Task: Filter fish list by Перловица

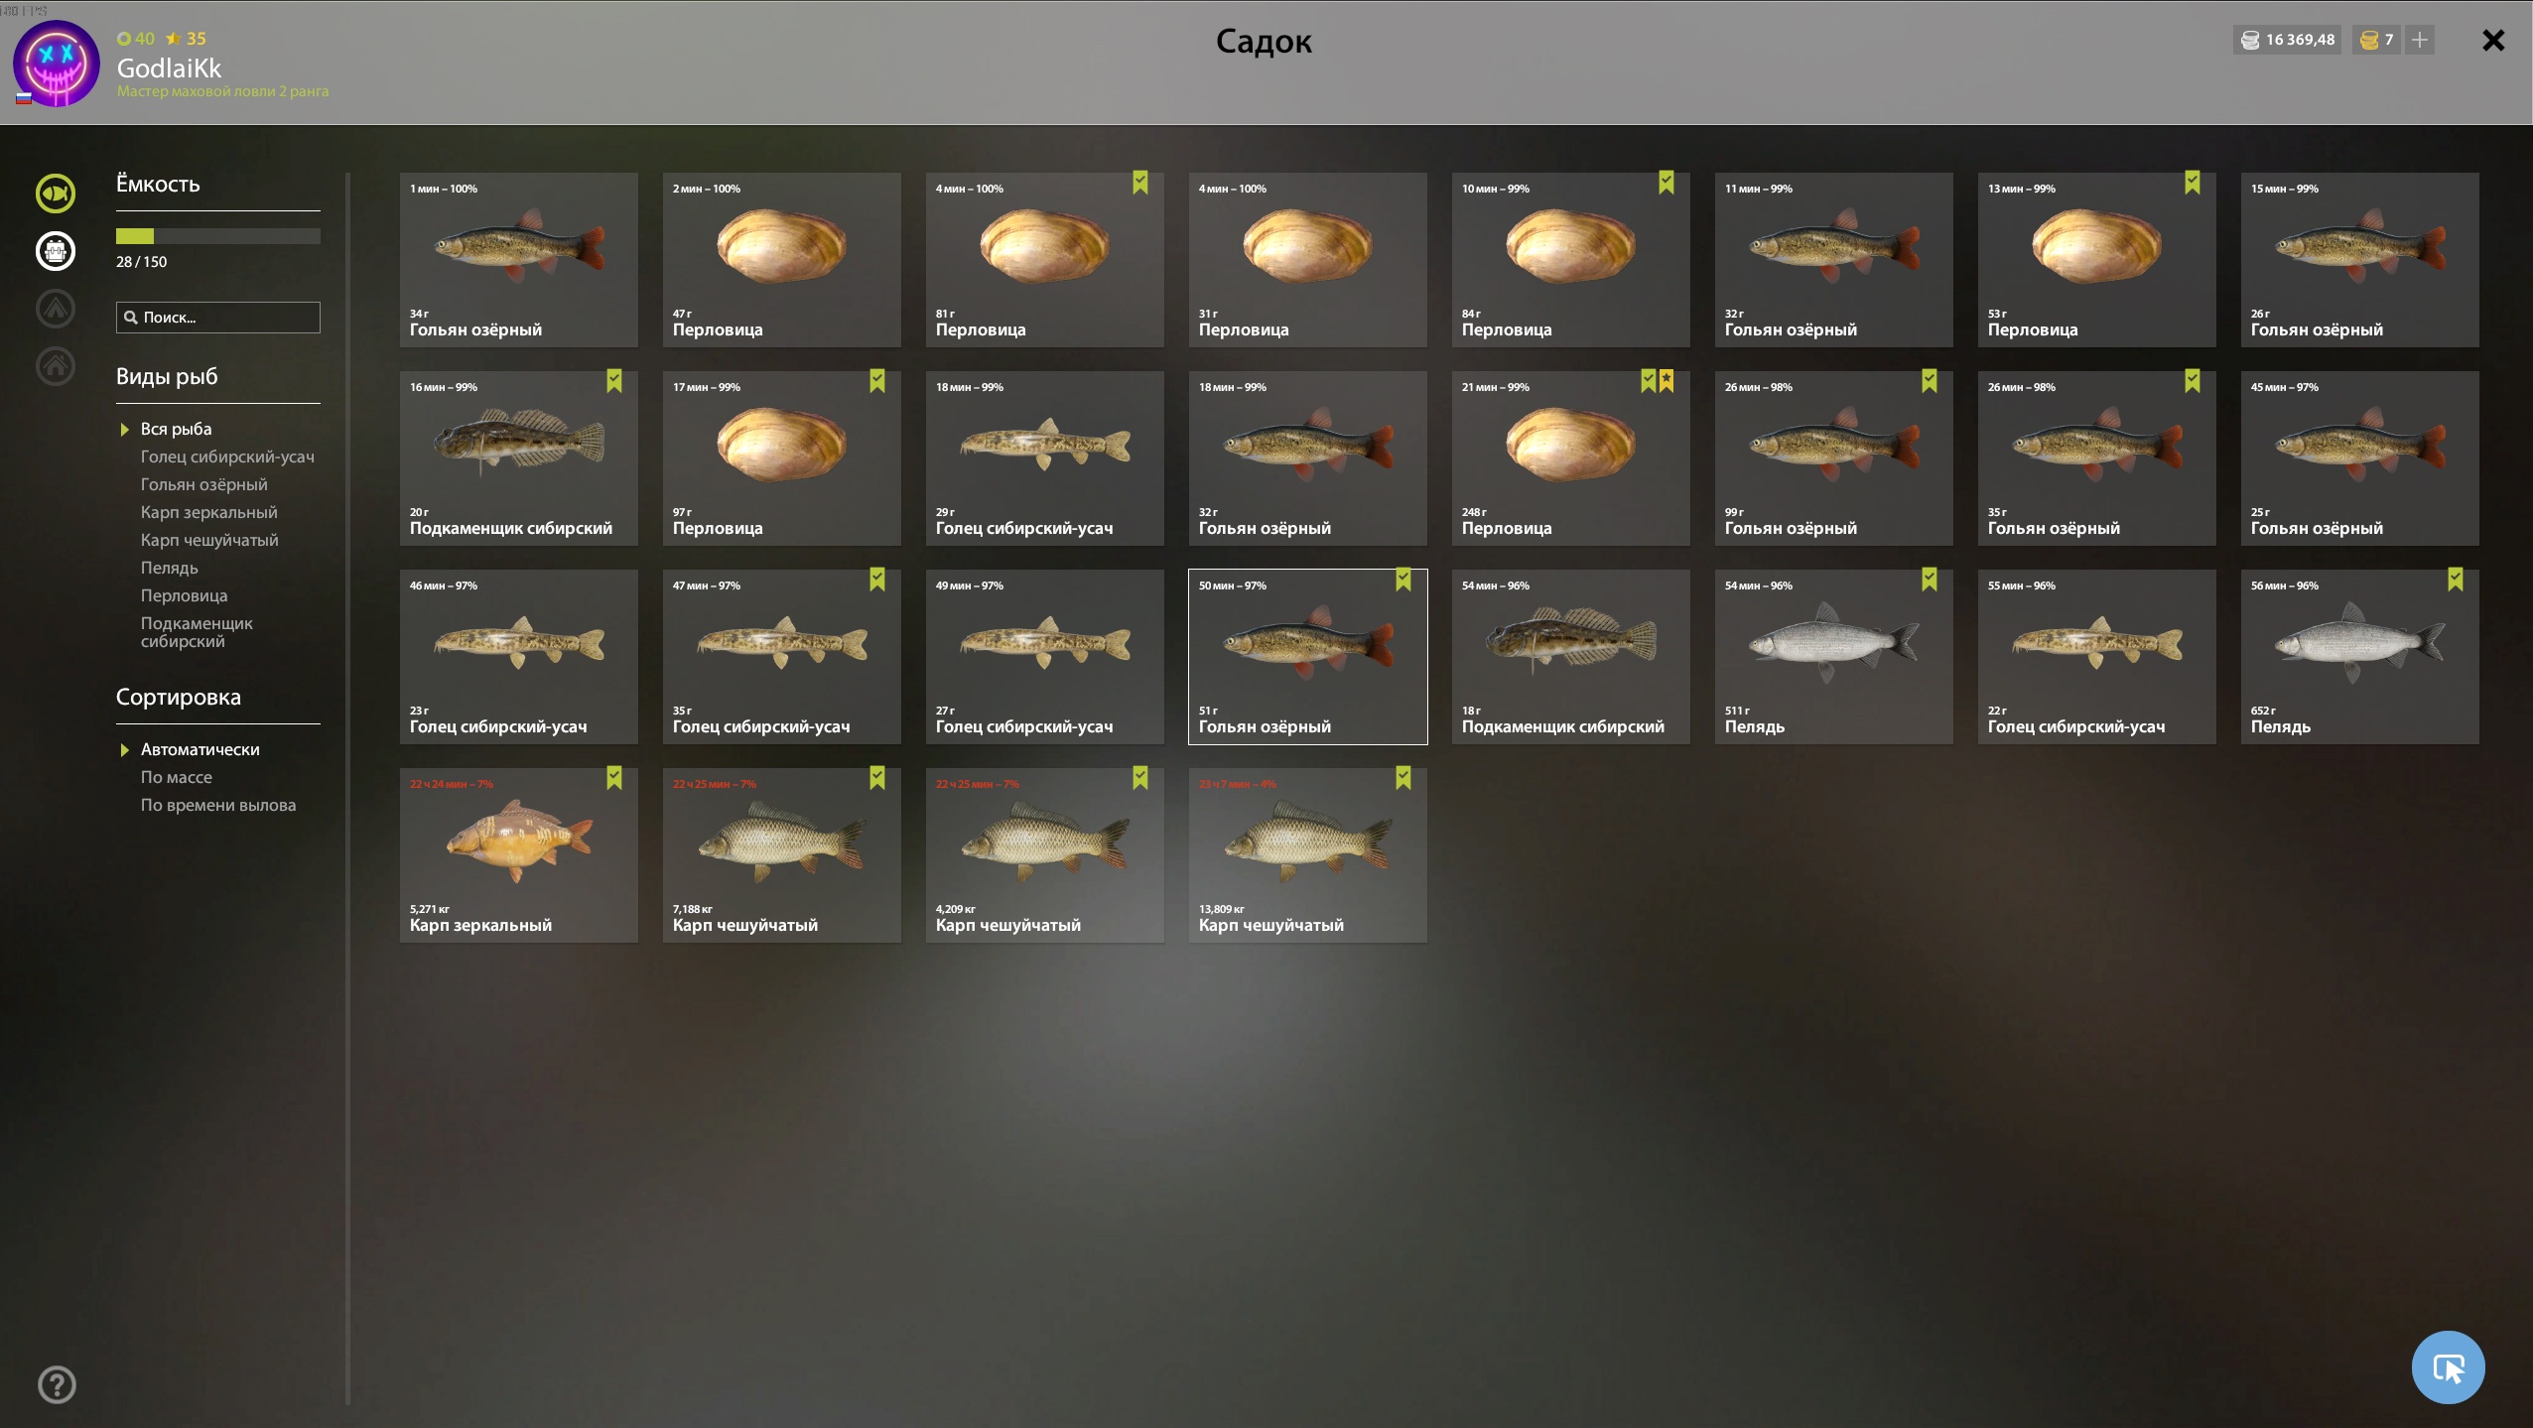Action: coord(184,595)
